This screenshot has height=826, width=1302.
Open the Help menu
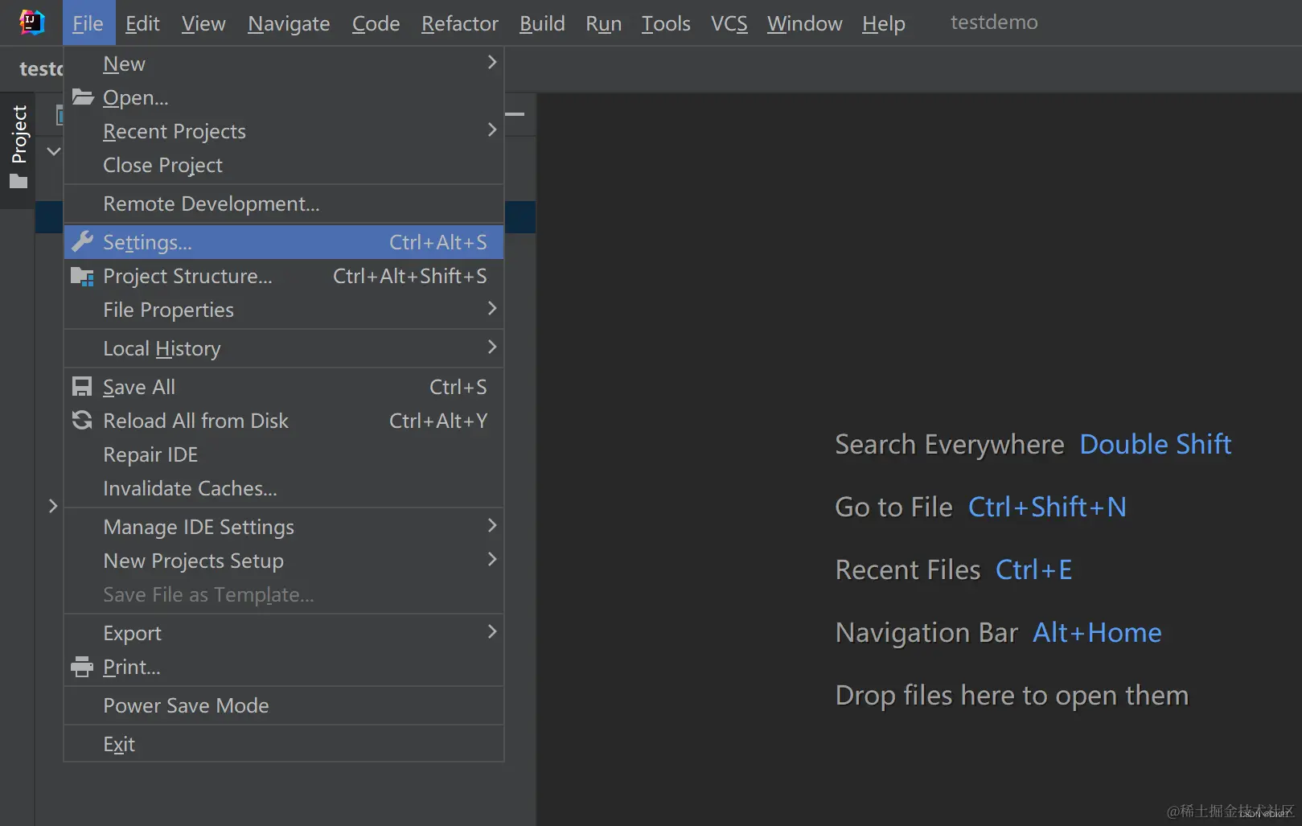pyautogui.click(x=883, y=23)
